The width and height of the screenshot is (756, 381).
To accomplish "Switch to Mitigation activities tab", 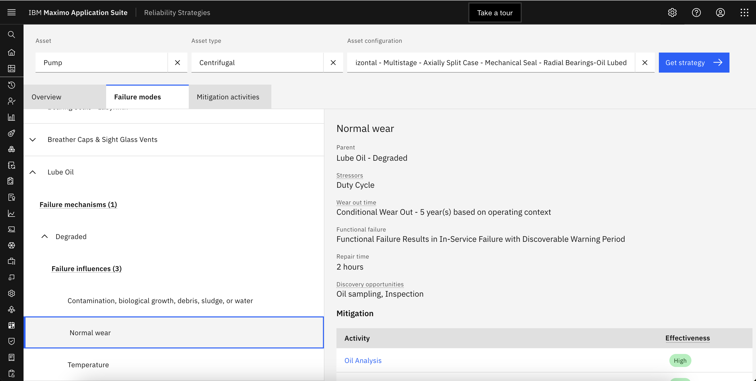I will coord(228,97).
